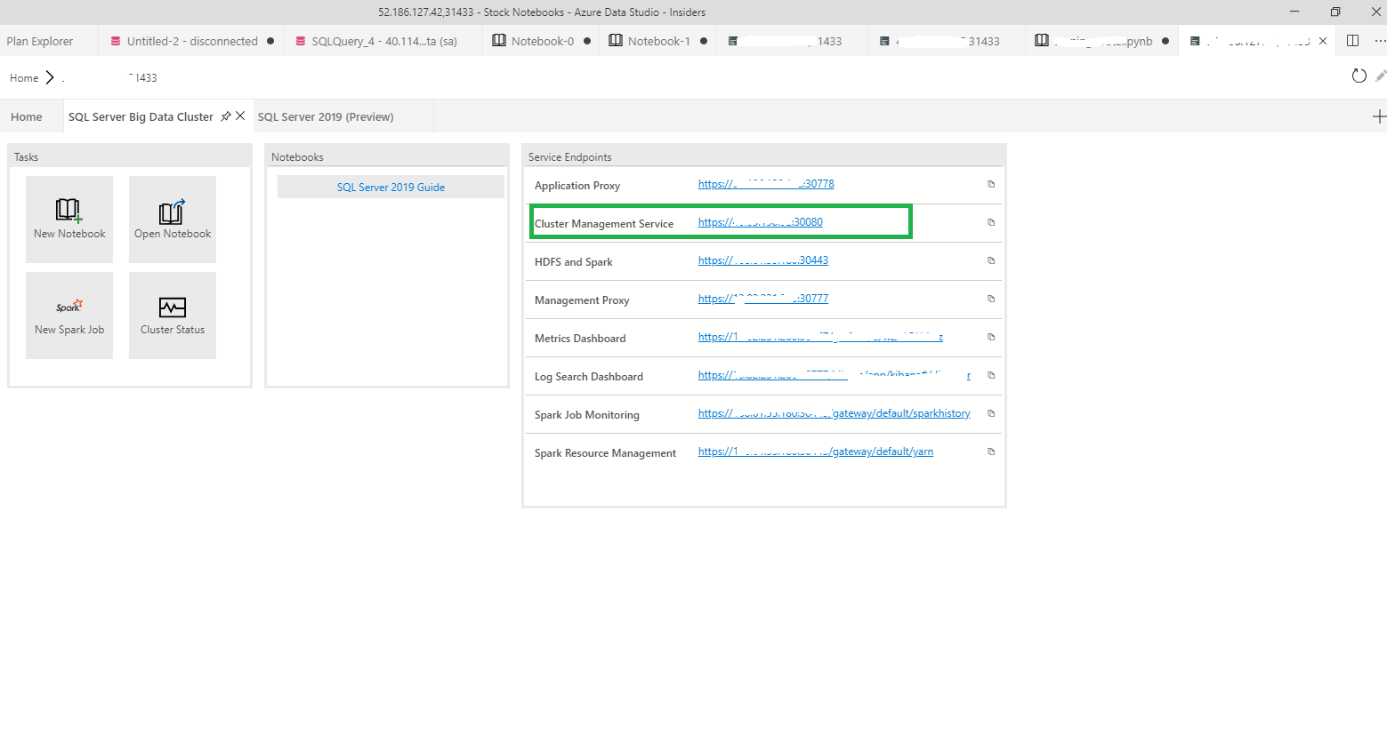Open the sparkhistory gateway URL
Viewport: 1387px width, 735px height.
pyautogui.click(x=835, y=413)
